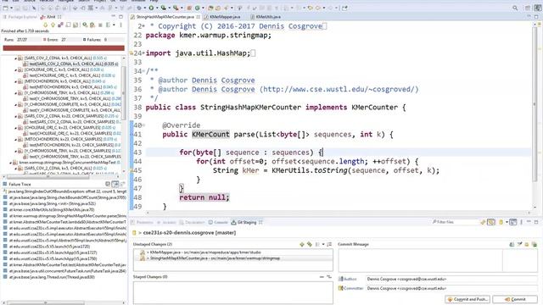Switch to Console tab in bottom panel
This screenshot has height=305, width=543.
[218, 222]
